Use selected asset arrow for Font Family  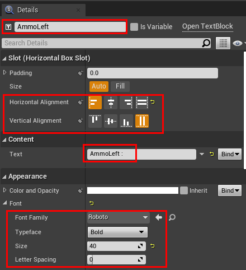pyautogui.click(x=159, y=217)
